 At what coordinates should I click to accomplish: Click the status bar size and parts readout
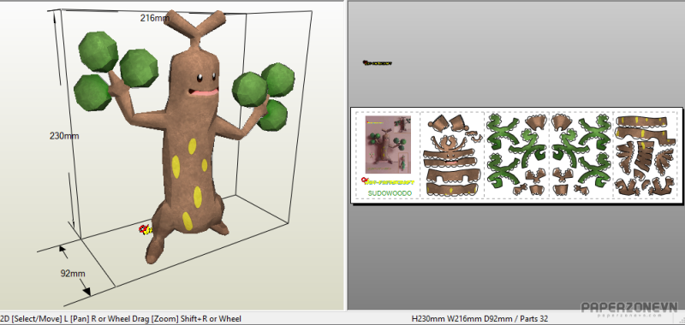tap(479, 319)
